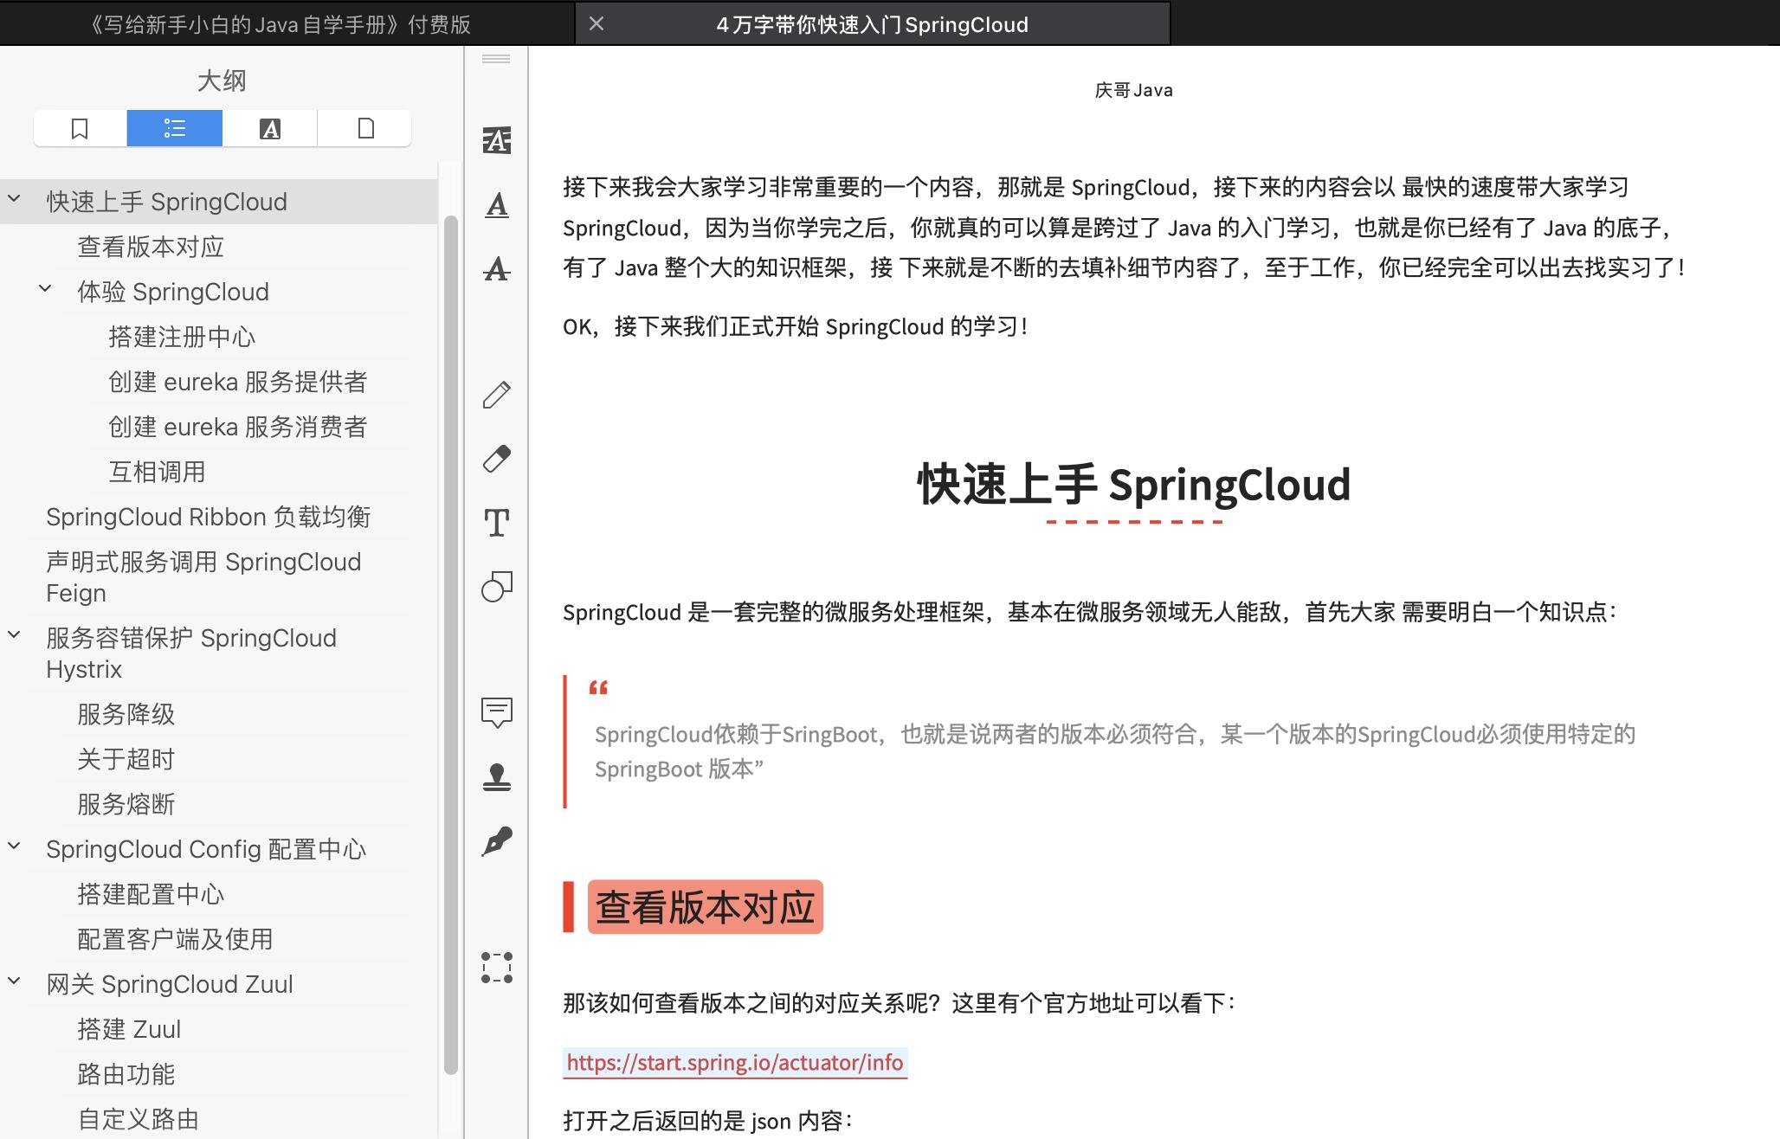
Task: Select the comment note tool
Action: 497,712
